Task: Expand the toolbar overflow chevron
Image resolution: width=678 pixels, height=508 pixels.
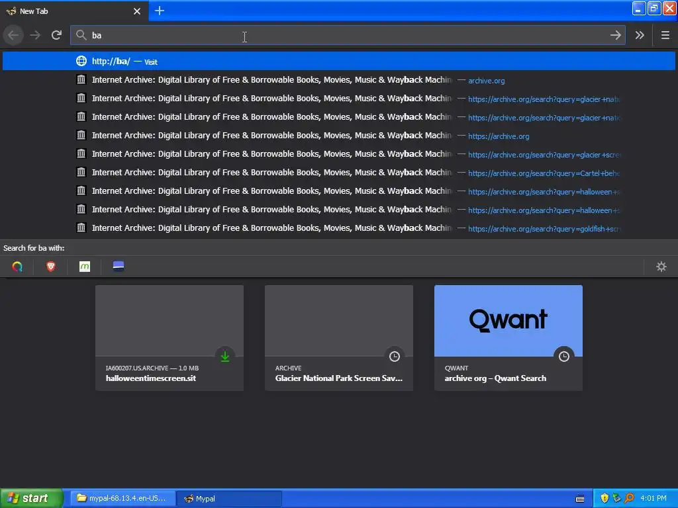Action: coord(640,35)
